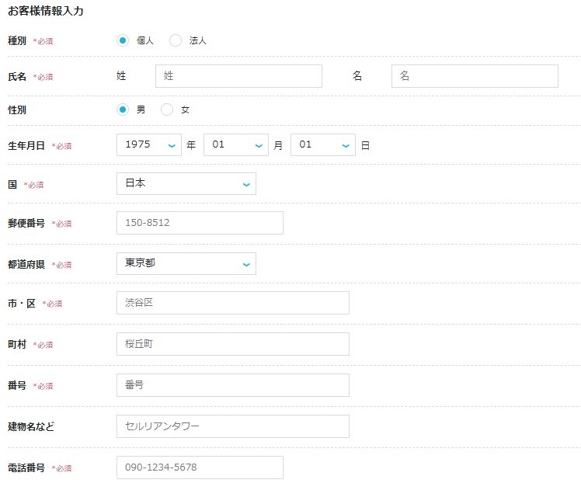Image resolution: width=581 pixels, height=497 pixels.
Task: Click the chevron arrow in the 東京都 selector
Action: pos(246,264)
